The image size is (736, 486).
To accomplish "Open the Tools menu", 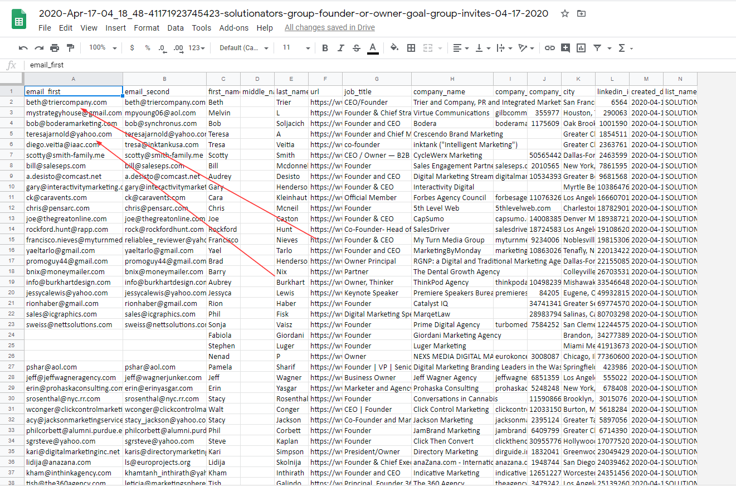I will tap(202, 28).
